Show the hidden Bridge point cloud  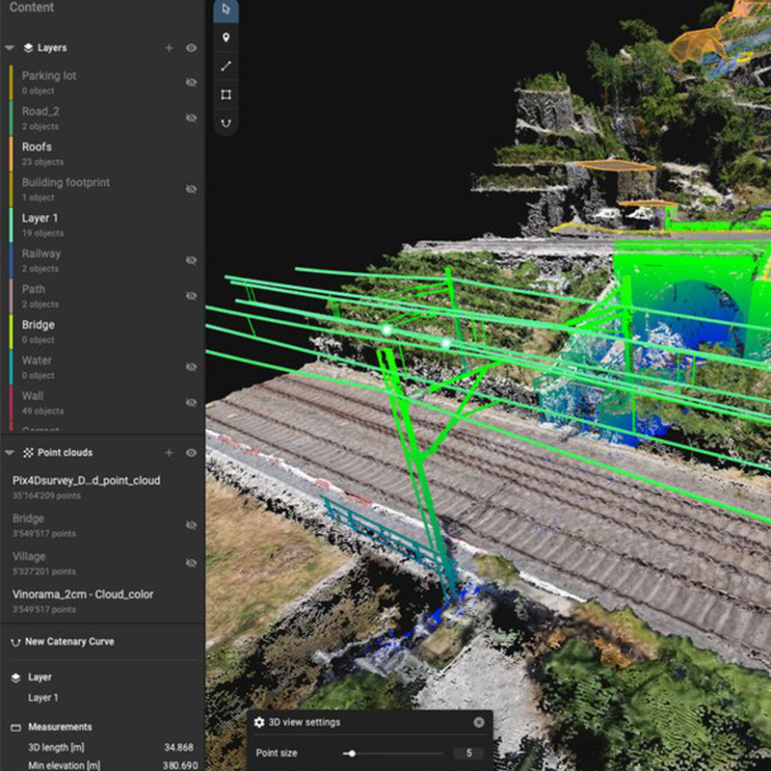192,525
